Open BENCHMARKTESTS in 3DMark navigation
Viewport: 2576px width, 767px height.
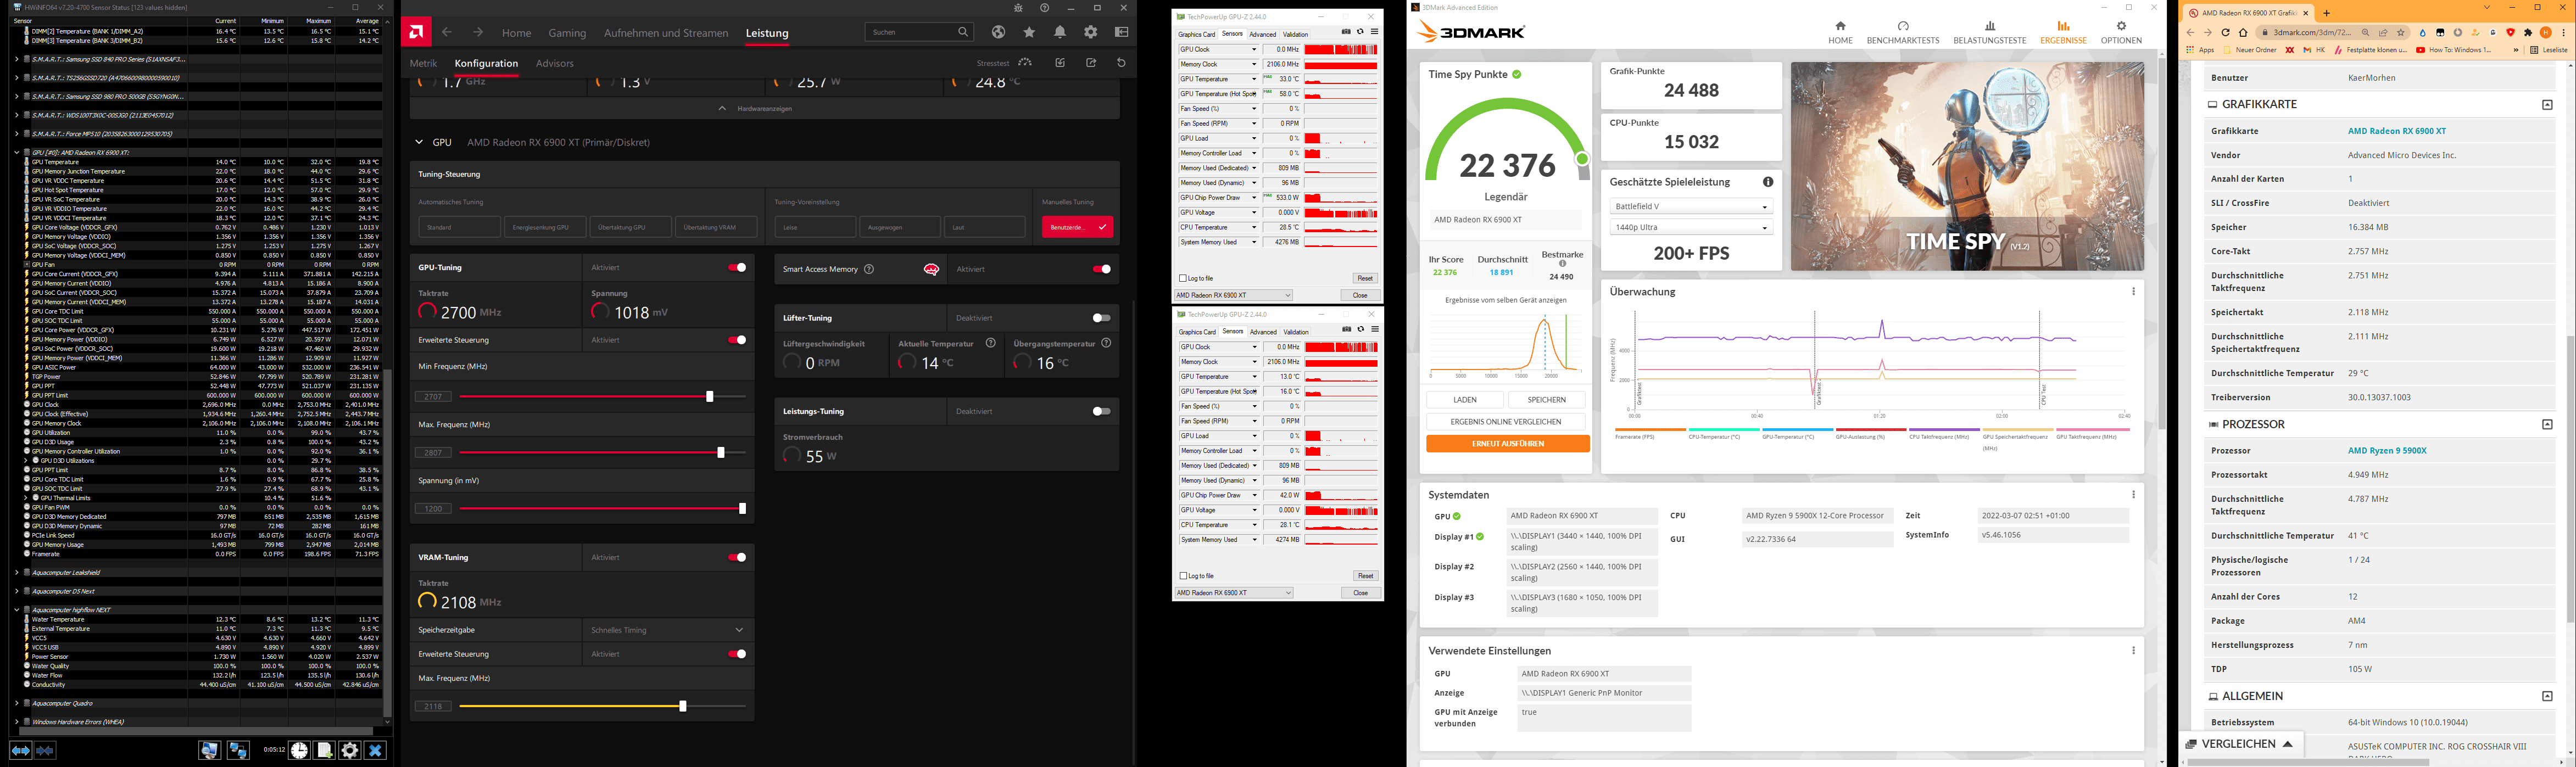[x=1903, y=33]
